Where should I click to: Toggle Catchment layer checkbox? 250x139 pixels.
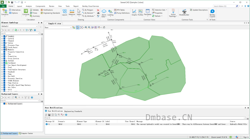[4, 63]
